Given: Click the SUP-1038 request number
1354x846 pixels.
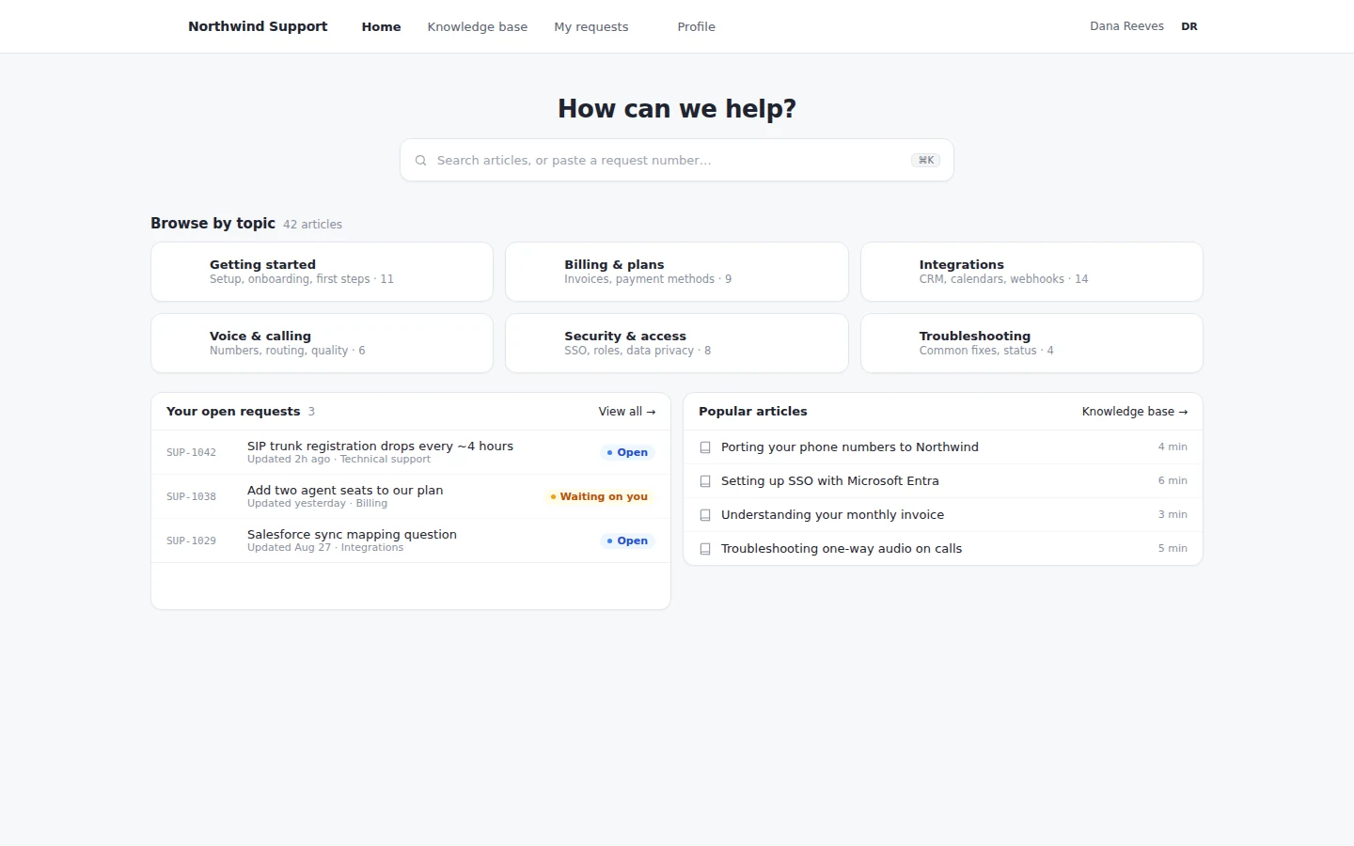Looking at the screenshot, I should (191, 497).
